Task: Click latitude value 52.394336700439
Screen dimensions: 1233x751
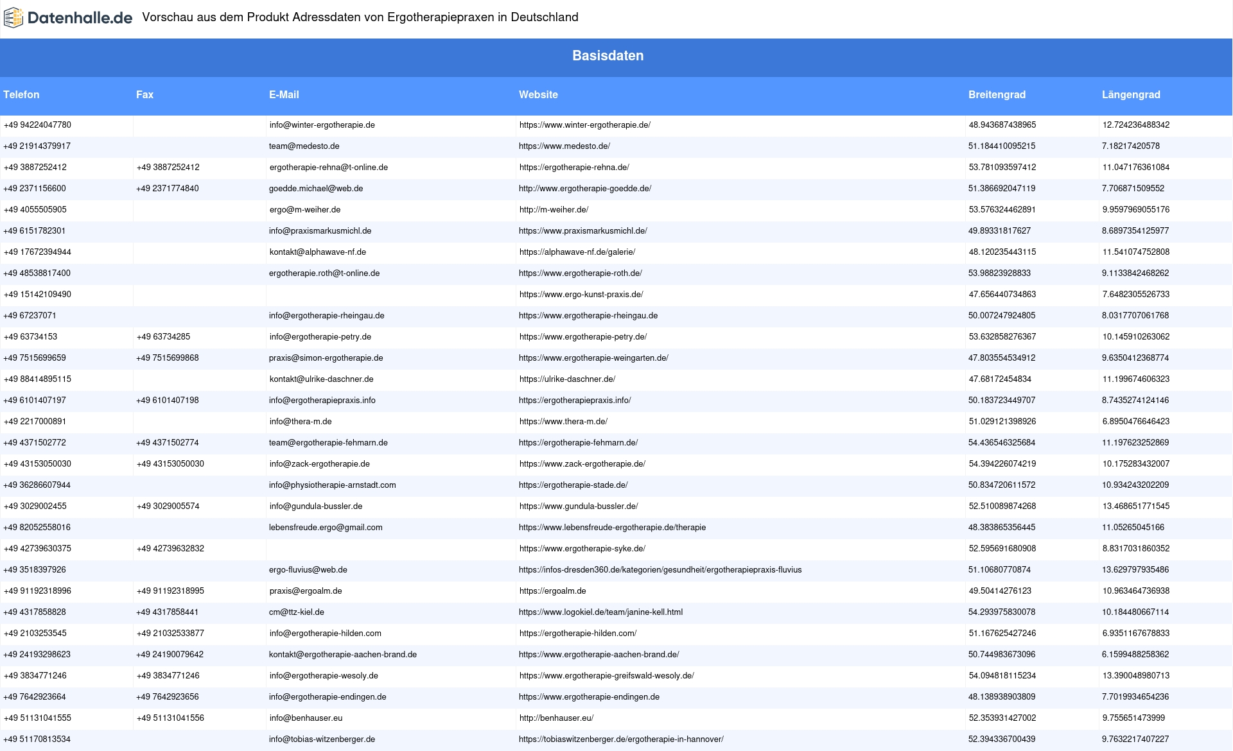Action: coord(1002,739)
